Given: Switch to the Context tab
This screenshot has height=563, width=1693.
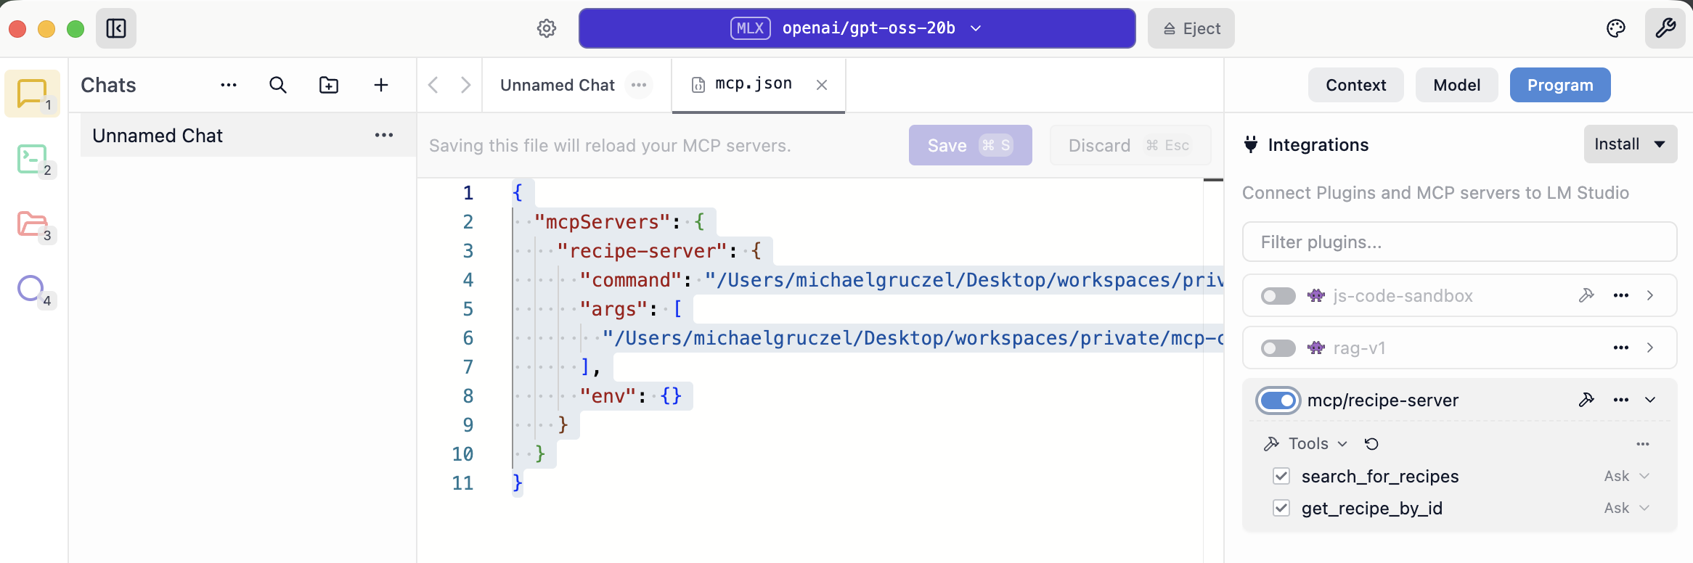Looking at the screenshot, I should (1355, 85).
